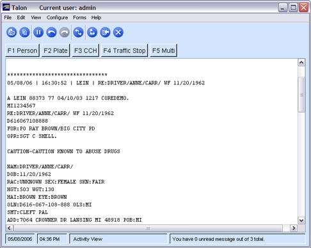Screen dimensions: 311x248
Task: Open the View menu
Action: [36, 17]
